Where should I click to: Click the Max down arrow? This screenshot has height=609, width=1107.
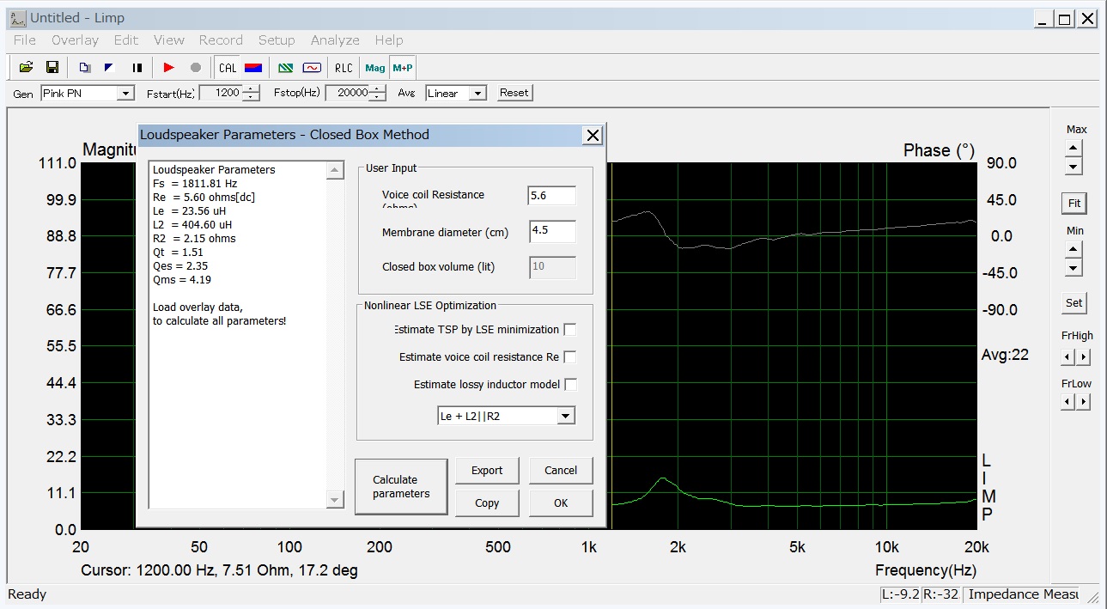(1074, 166)
